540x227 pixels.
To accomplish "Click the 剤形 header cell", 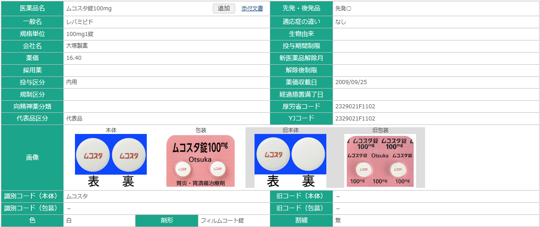I will click(167, 221).
